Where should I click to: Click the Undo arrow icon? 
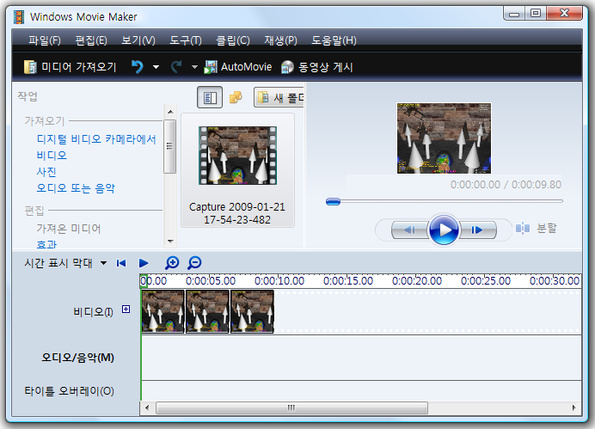click(137, 67)
